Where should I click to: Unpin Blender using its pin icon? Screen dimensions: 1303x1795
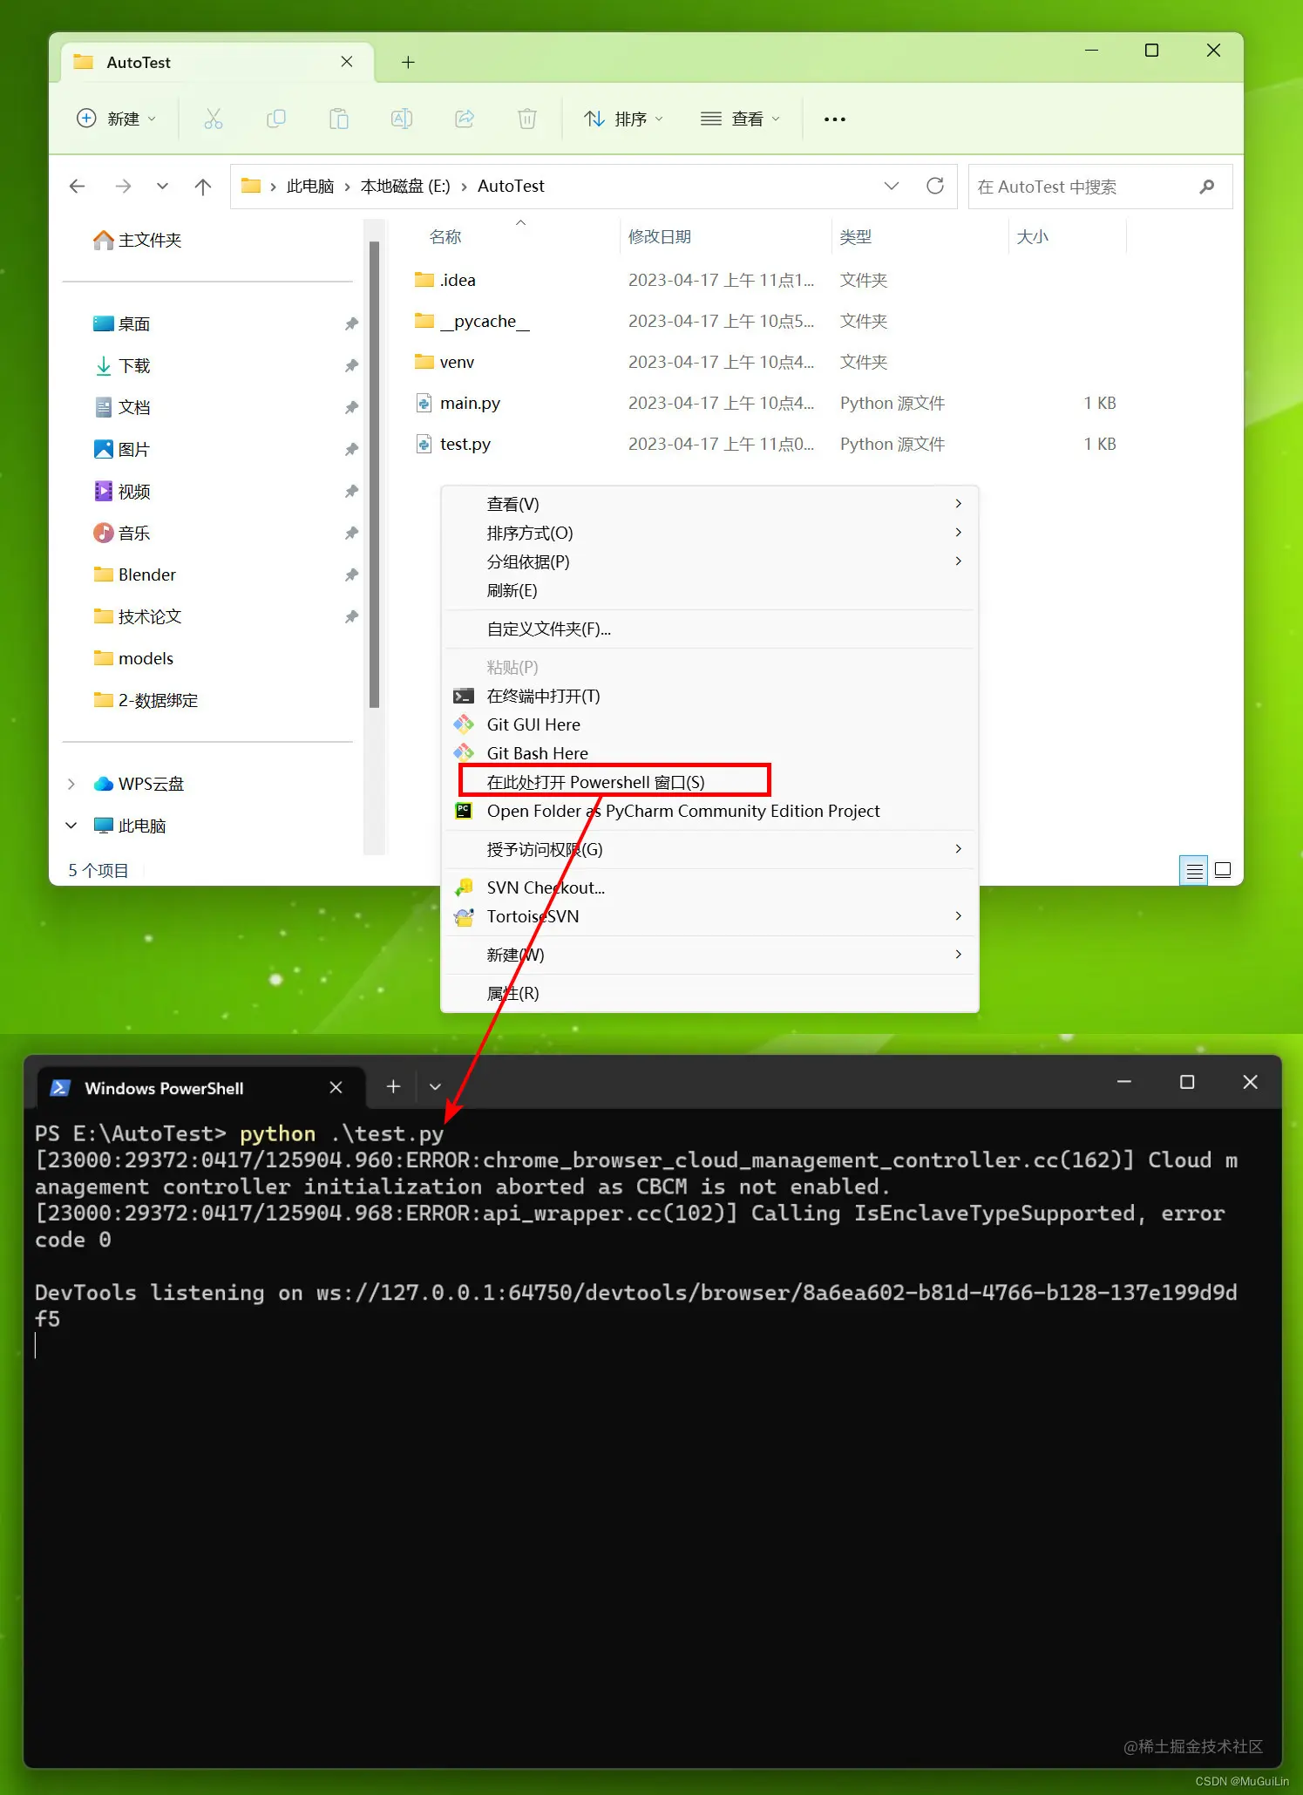(x=351, y=575)
